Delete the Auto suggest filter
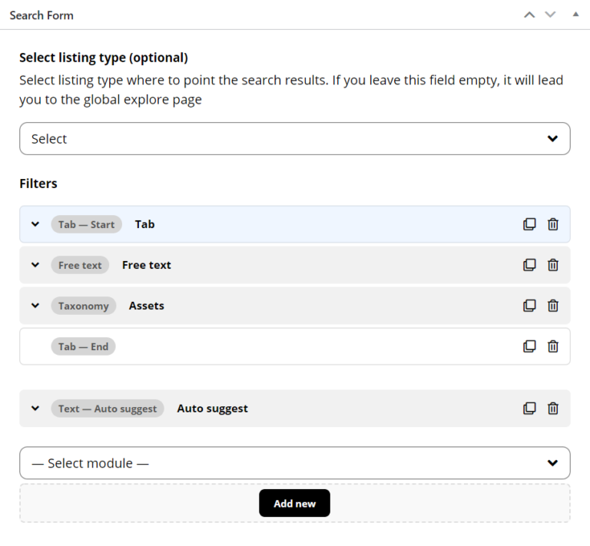 click(552, 409)
